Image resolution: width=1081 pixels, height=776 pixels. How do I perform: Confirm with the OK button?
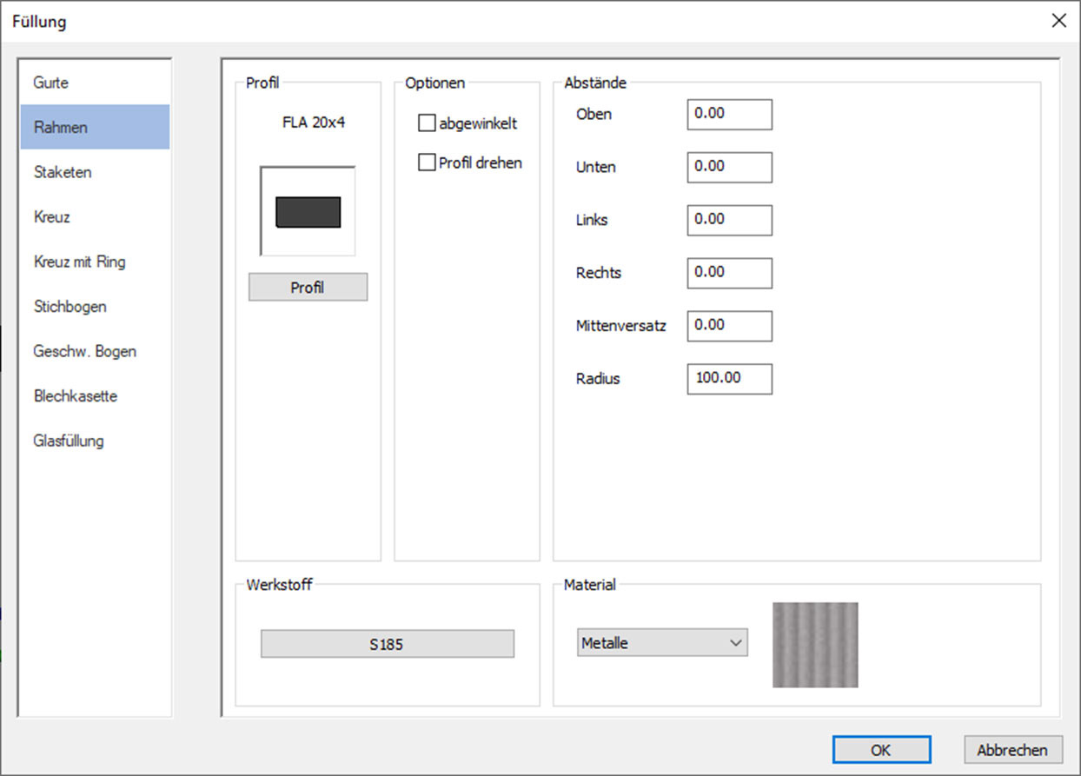tap(881, 749)
